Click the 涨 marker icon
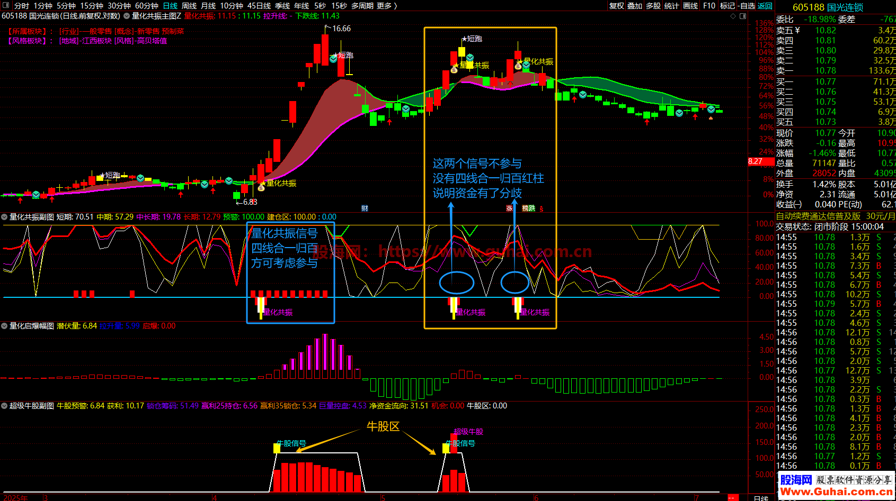 tap(509, 208)
